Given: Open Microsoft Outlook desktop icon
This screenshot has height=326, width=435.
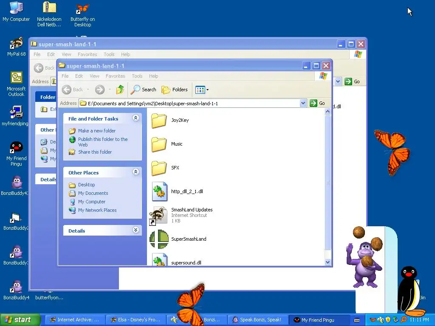Looking at the screenshot, I should 16,84.
